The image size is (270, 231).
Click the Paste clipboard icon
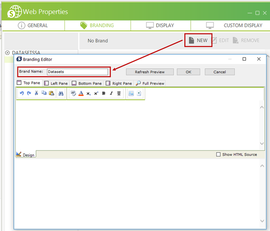coord(52,93)
